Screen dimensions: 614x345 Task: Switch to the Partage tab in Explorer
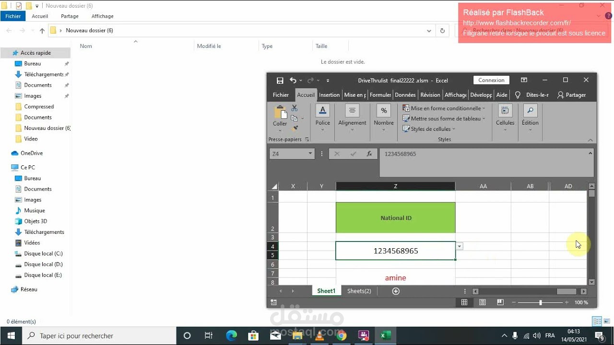coord(70,16)
